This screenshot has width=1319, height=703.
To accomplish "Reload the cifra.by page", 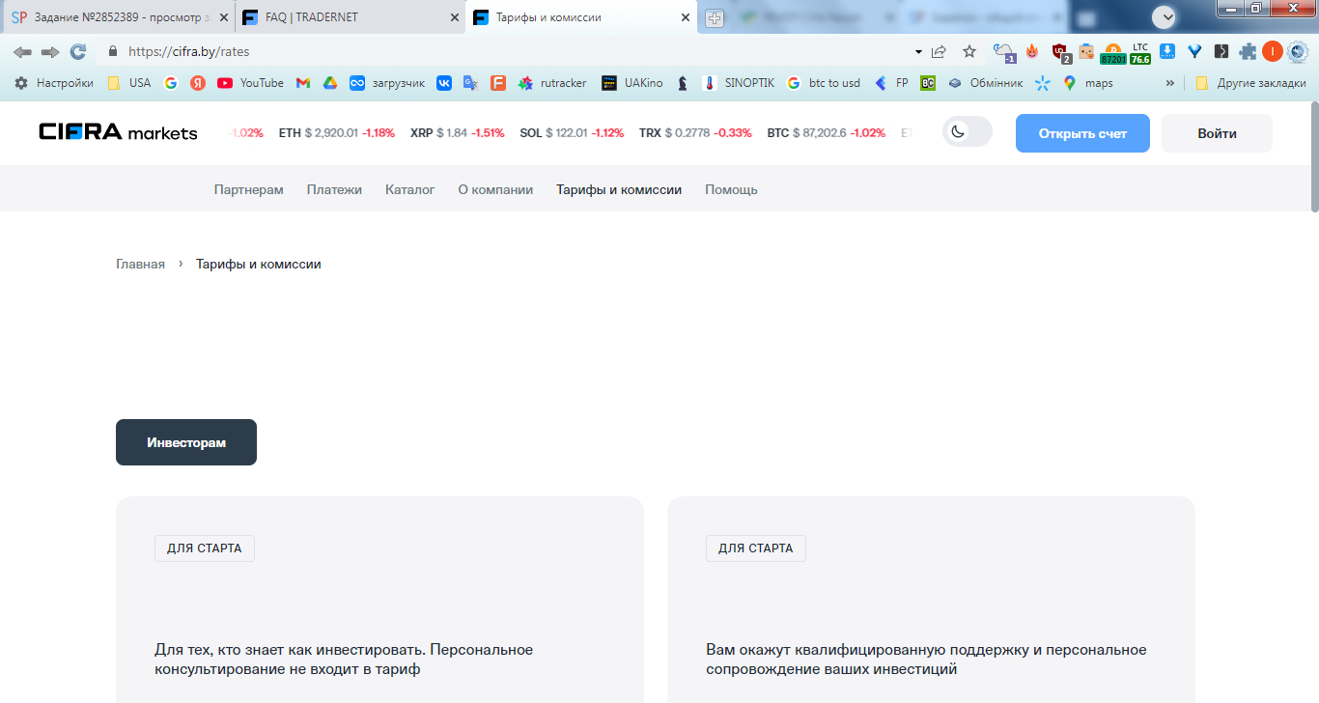I will coord(78,52).
